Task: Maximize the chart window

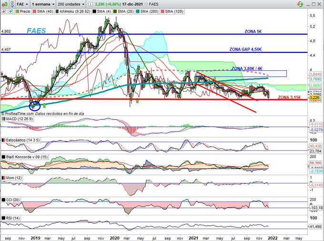Action: [x=314, y=4]
